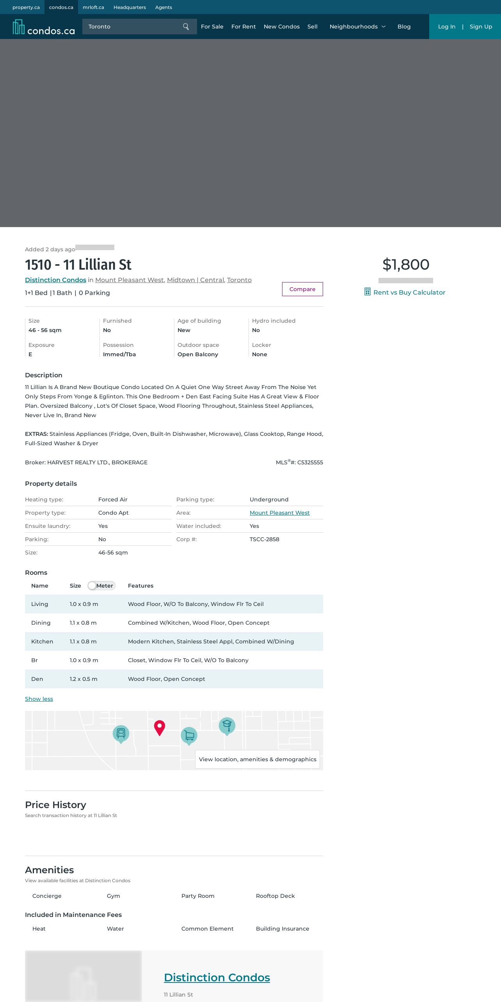
Task: Click the red location pin on map
Action: point(160,727)
